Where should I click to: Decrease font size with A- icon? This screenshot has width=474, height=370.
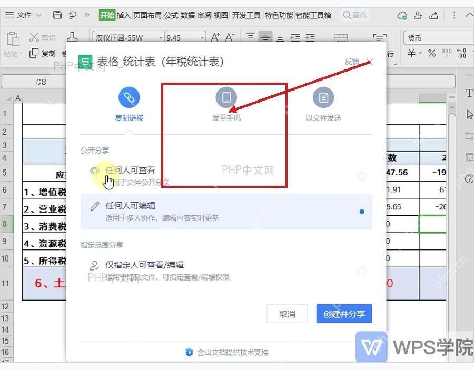click(230, 37)
